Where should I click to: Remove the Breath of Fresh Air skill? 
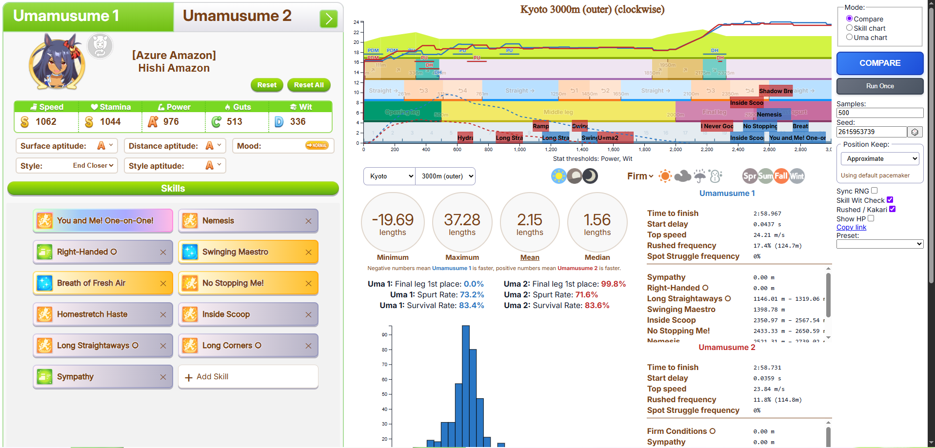[163, 284]
